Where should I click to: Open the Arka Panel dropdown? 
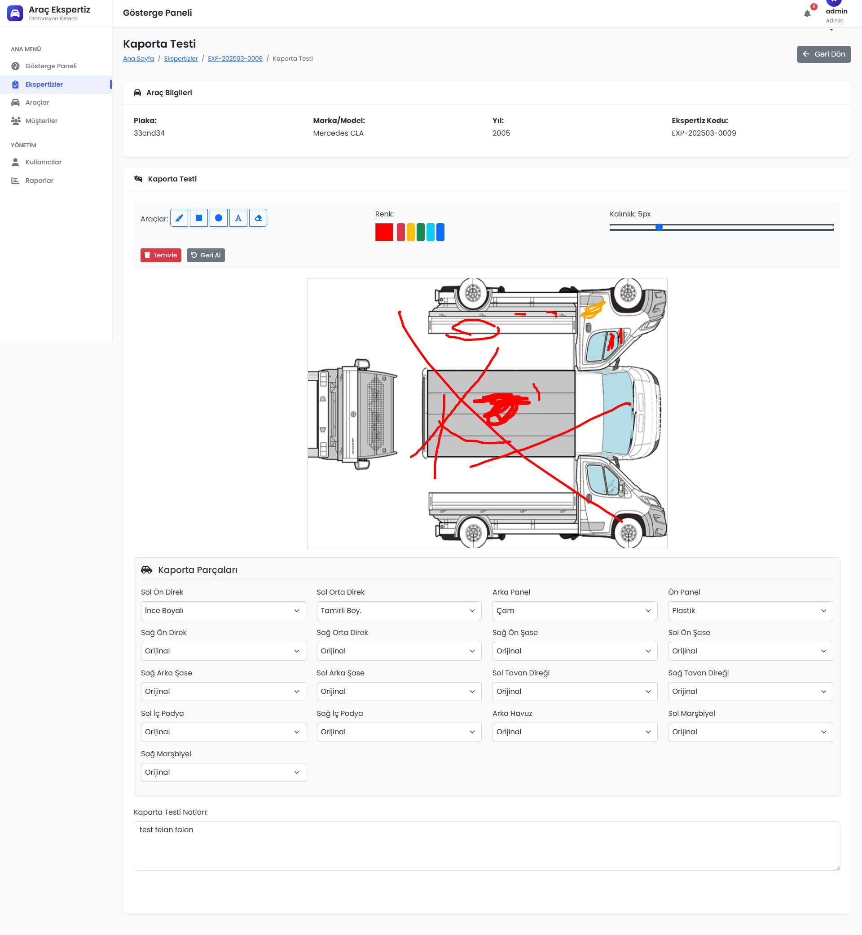pos(575,611)
